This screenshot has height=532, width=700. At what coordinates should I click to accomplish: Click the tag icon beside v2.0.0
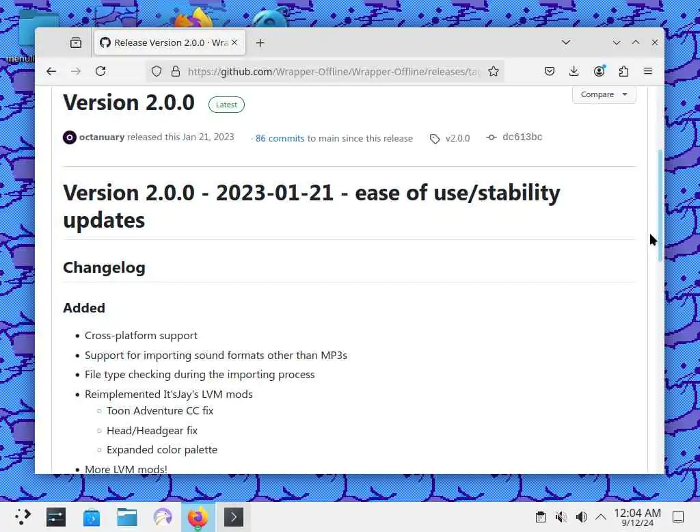click(x=435, y=139)
